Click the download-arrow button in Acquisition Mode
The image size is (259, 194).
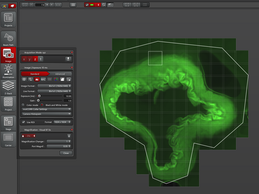[x=68, y=59]
